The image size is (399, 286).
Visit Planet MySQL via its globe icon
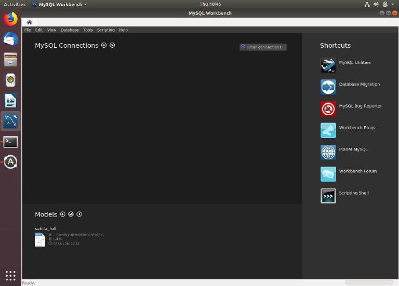[x=328, y=152]
